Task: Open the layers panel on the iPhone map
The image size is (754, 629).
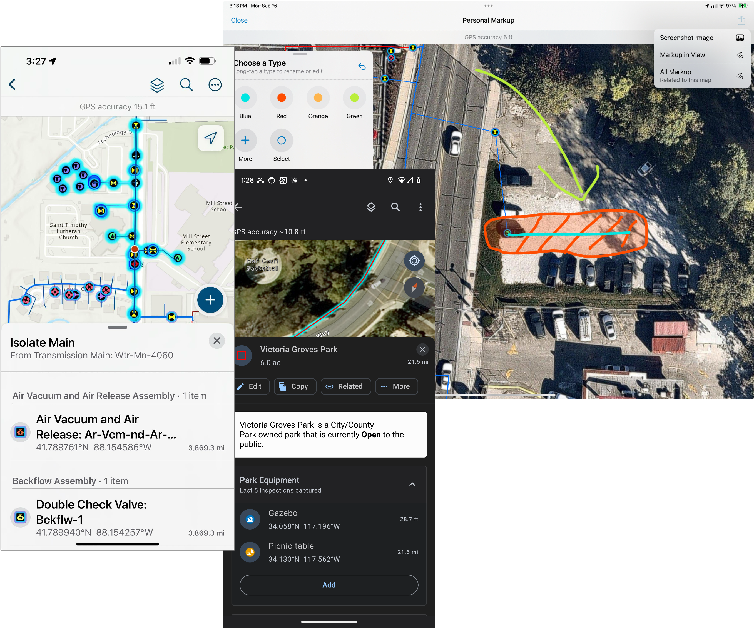Action: 157,85
